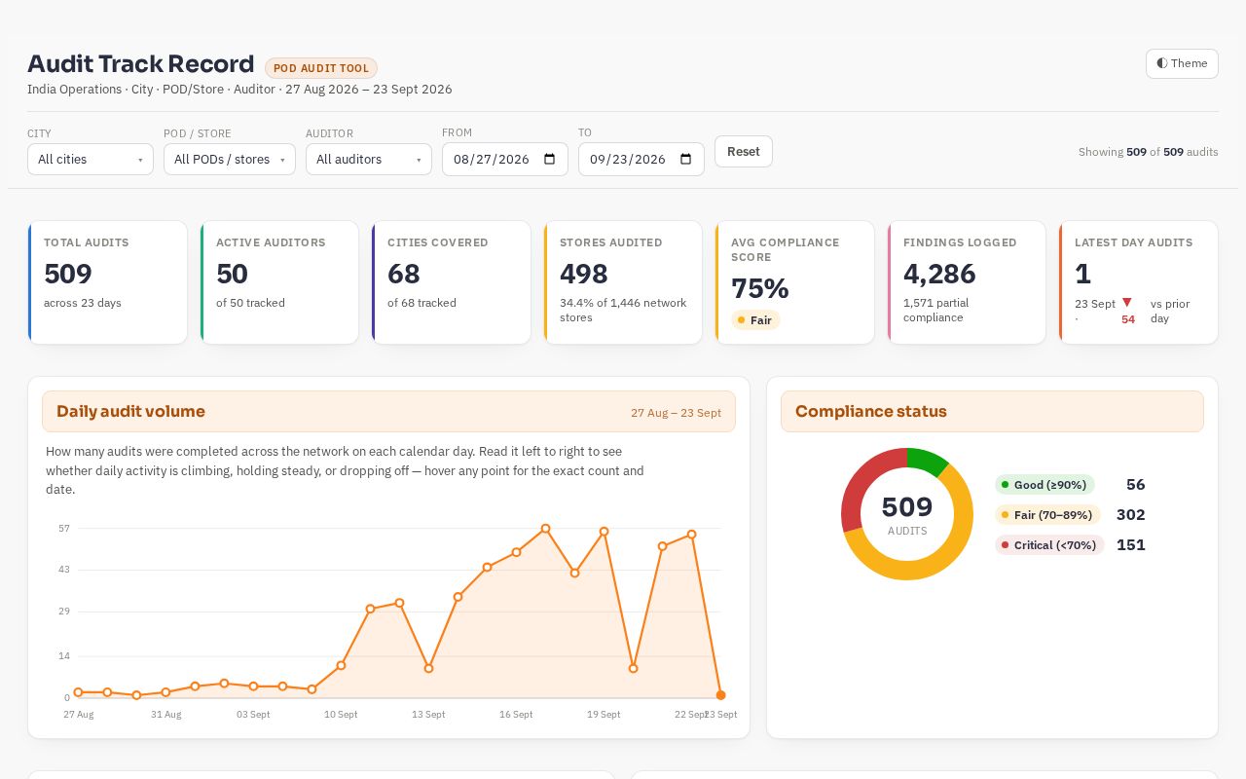This screenshot has height=779, width=1246.
Task: Select the 10 Sept data point on the chart
Action: point(341,666)
